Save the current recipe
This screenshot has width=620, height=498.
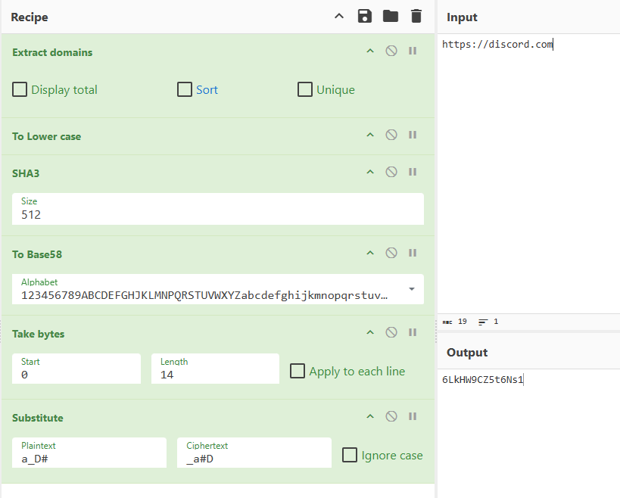[365, 17]
